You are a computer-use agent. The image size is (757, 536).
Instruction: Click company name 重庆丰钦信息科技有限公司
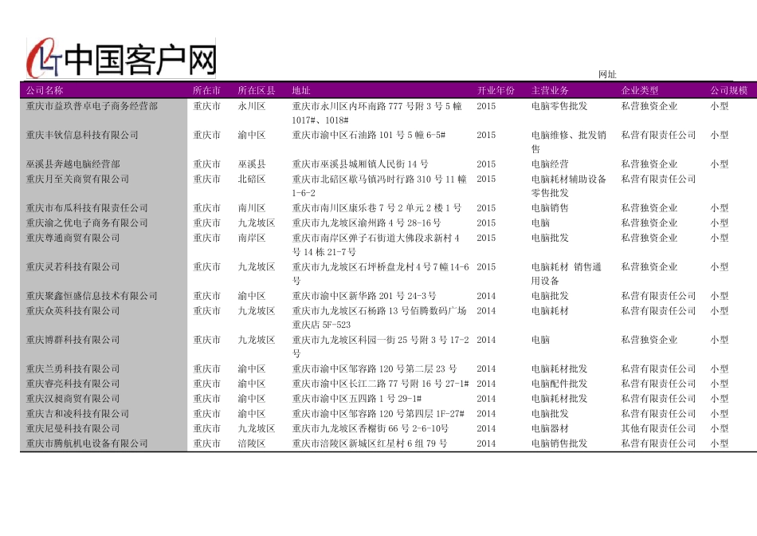pyautogui.click(x=82, y=135)
